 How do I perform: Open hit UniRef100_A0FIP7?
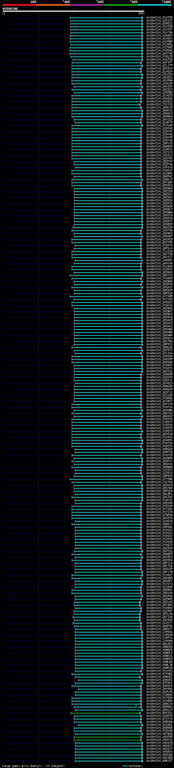coord(159,63)
